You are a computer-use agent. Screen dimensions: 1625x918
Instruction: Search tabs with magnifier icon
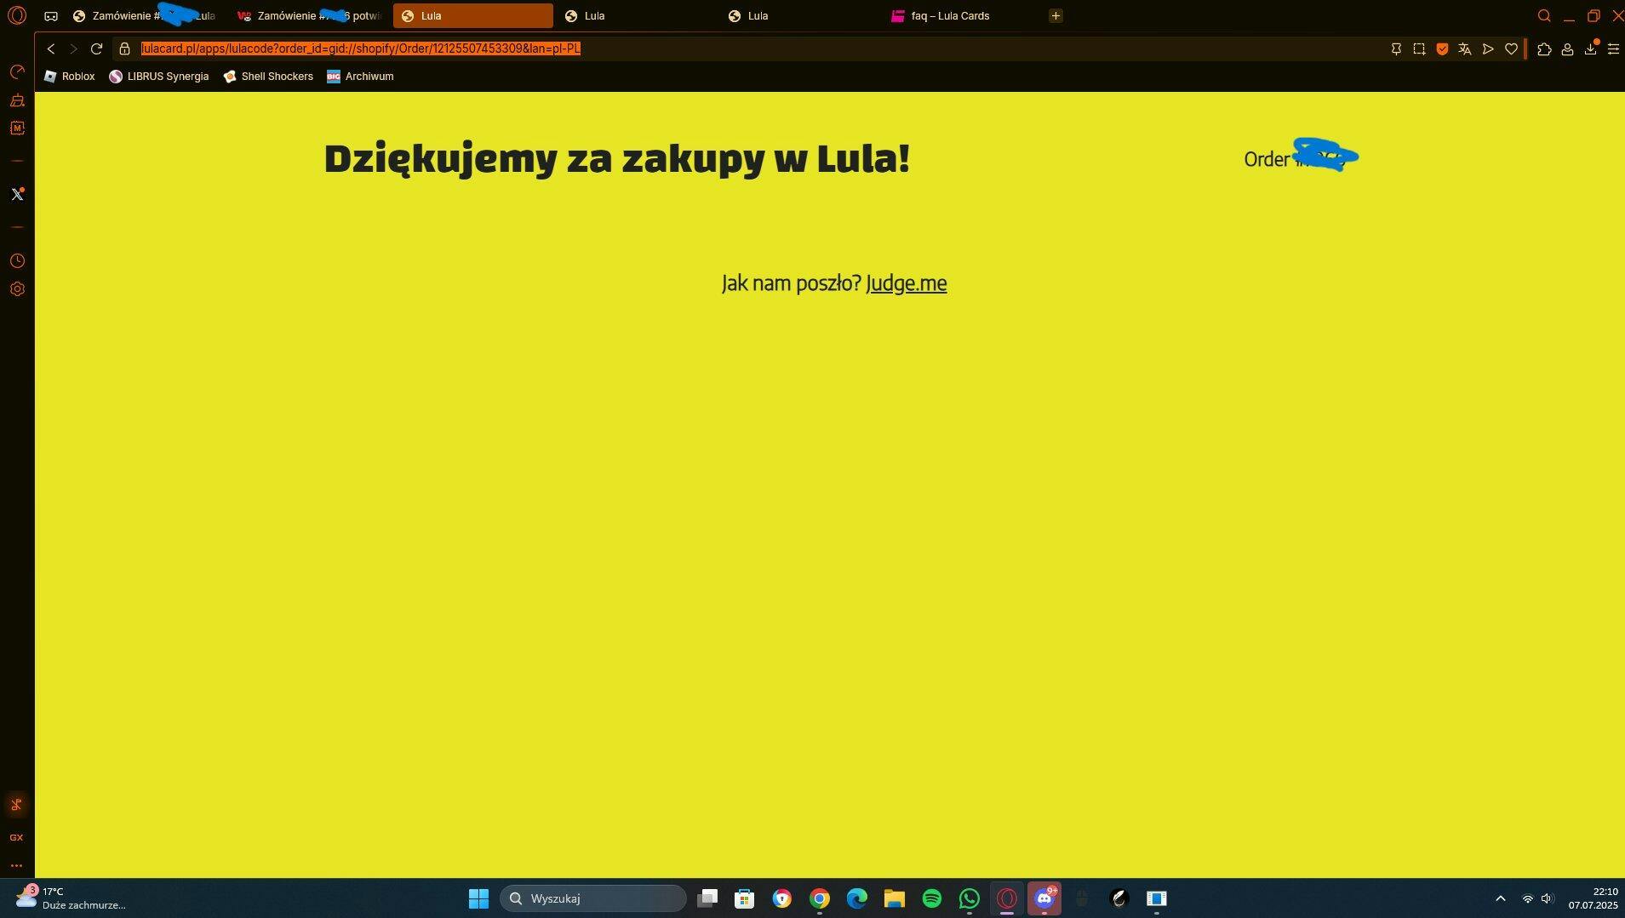tap(1544, 15)
